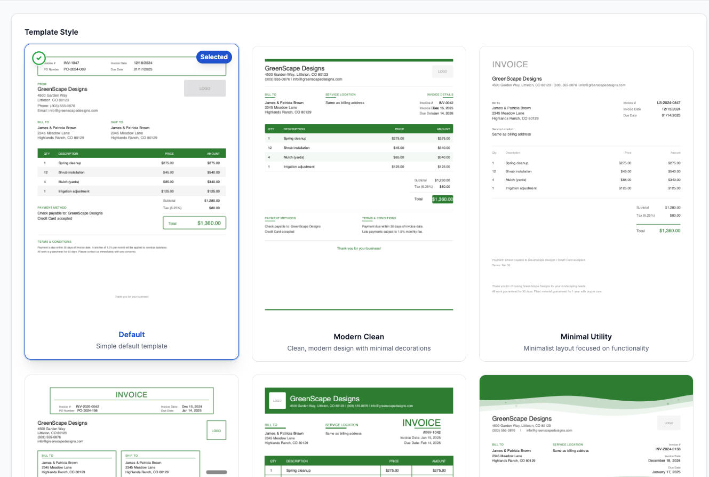Image resolution: width=709 pixels, height=477 pixels.
Task: Click the LOGO square inside the green banner template
Action: tap(277, 400)
